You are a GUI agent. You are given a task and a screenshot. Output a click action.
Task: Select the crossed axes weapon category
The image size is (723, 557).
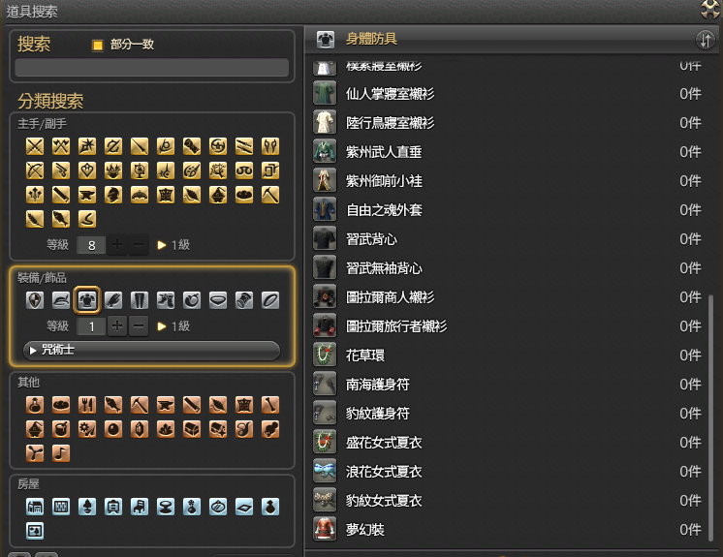(x=61, y=146)
